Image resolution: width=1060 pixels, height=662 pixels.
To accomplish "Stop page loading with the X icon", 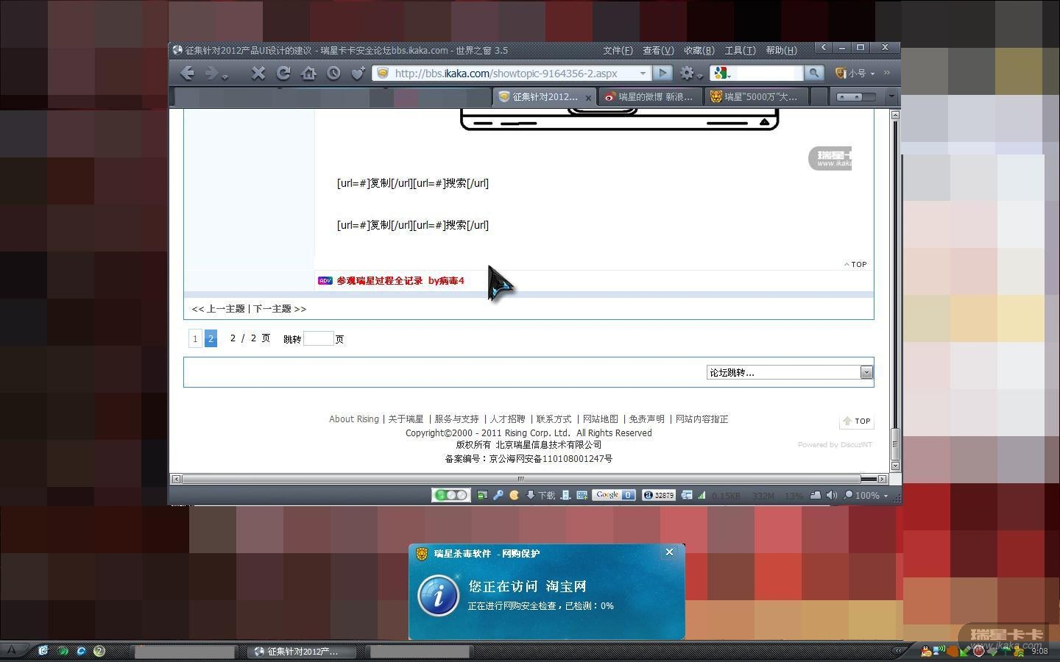I will coord(258,73).
